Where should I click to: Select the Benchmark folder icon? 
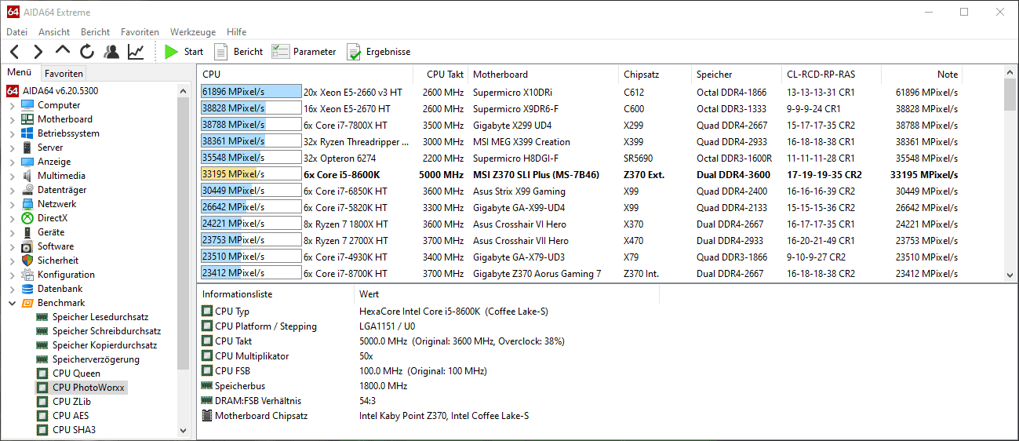28,303
